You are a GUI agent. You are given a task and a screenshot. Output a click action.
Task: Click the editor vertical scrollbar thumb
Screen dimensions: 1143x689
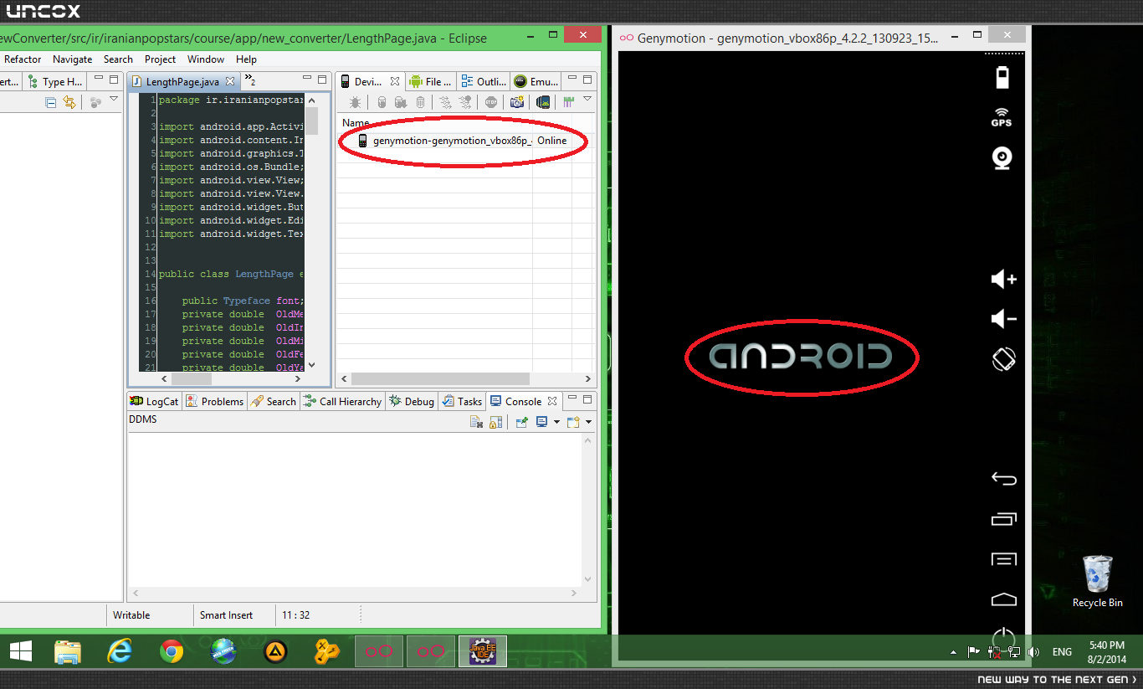coord(311,121)
